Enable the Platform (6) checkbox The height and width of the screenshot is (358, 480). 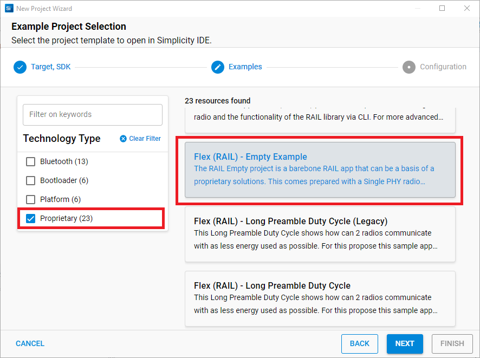coord(31,199)
